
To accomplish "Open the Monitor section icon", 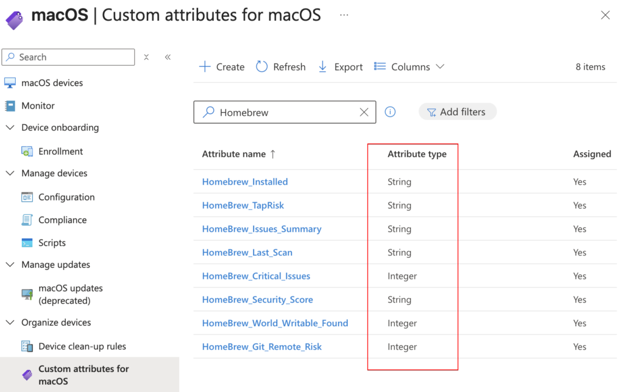I will point(11,105).
